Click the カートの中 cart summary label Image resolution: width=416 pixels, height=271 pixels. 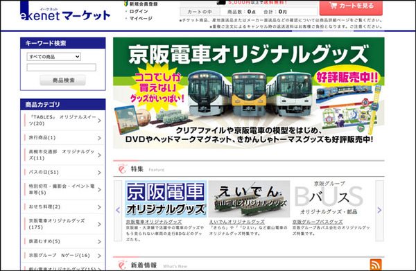click(x=200, y=12)
